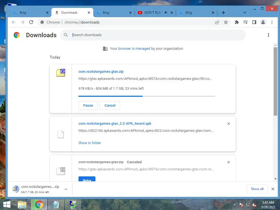Toggle the side panel icon
This screenshot has width=280, height=210.
254,22
